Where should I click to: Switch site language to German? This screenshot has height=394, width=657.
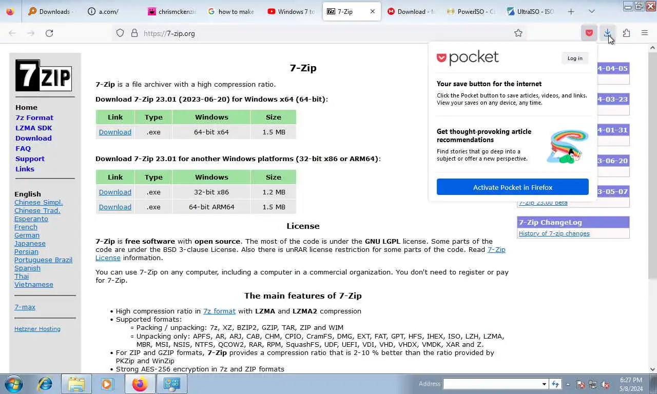pos(27,235)
